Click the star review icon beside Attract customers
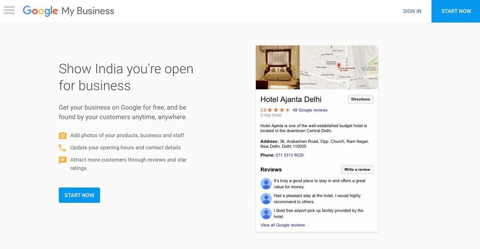The width and height of the screenshot is (480, 249). coord(63,160)
